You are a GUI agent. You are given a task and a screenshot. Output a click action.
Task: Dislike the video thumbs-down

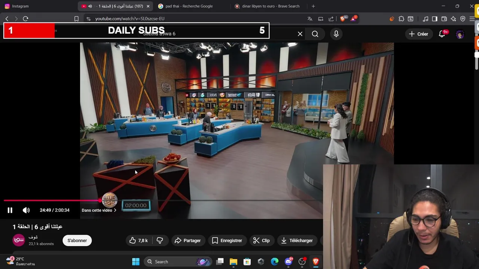point(160,241)
